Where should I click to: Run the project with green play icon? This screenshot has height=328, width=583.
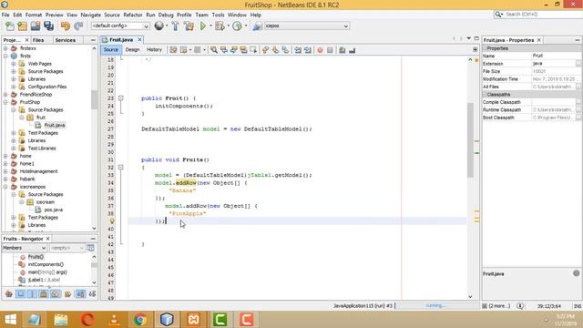[x=203, y=26]
